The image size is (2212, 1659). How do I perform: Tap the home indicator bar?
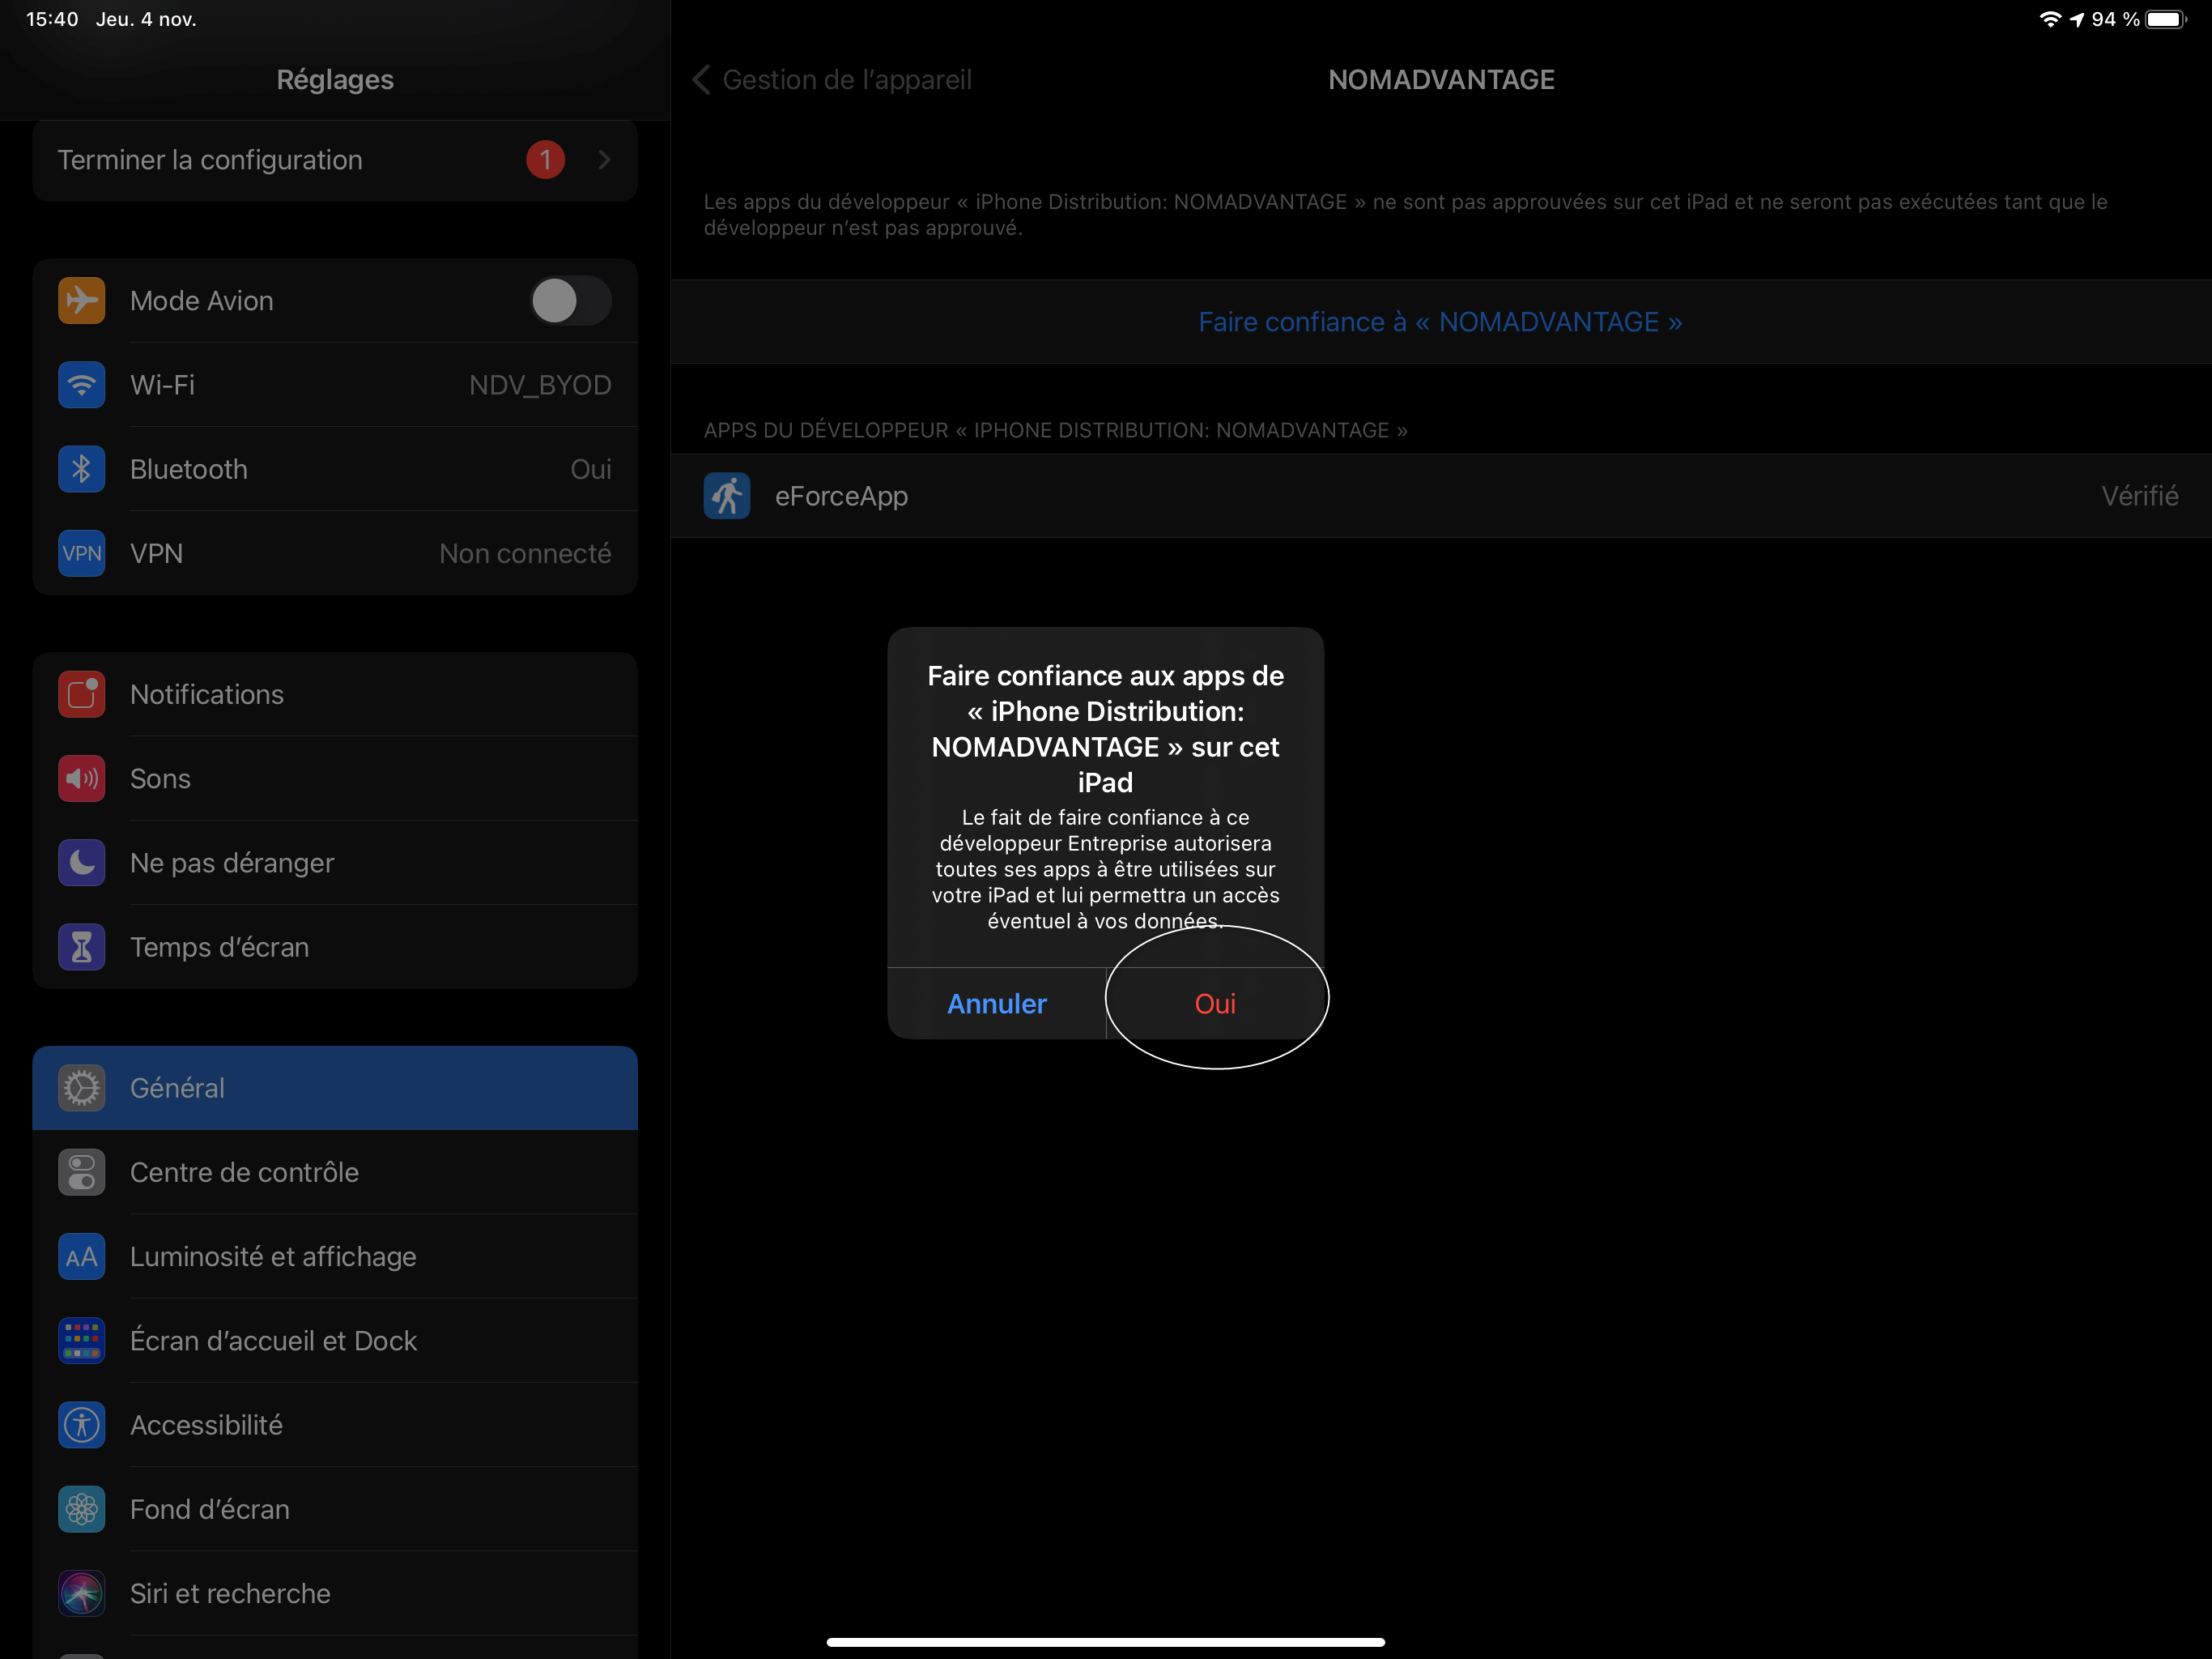(x=1106, y=1642)
